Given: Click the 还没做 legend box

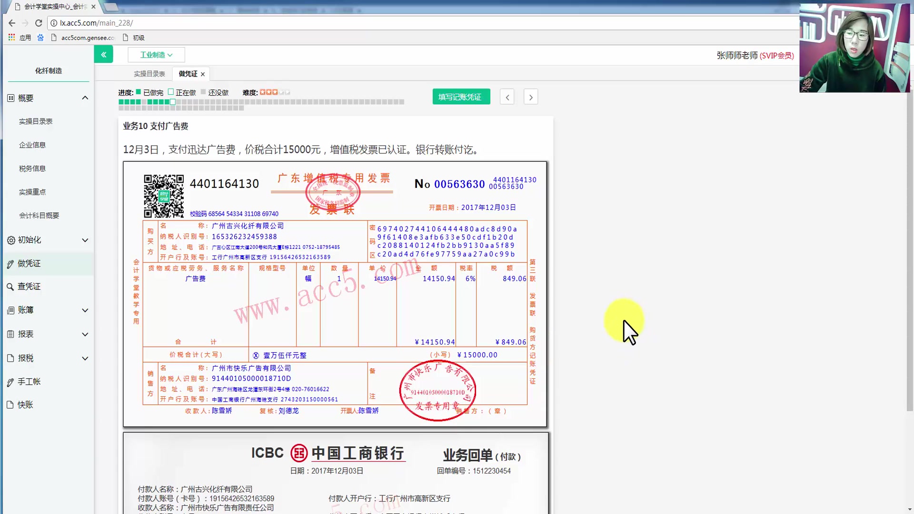Looking at the screenshot, I should (203, 92).
